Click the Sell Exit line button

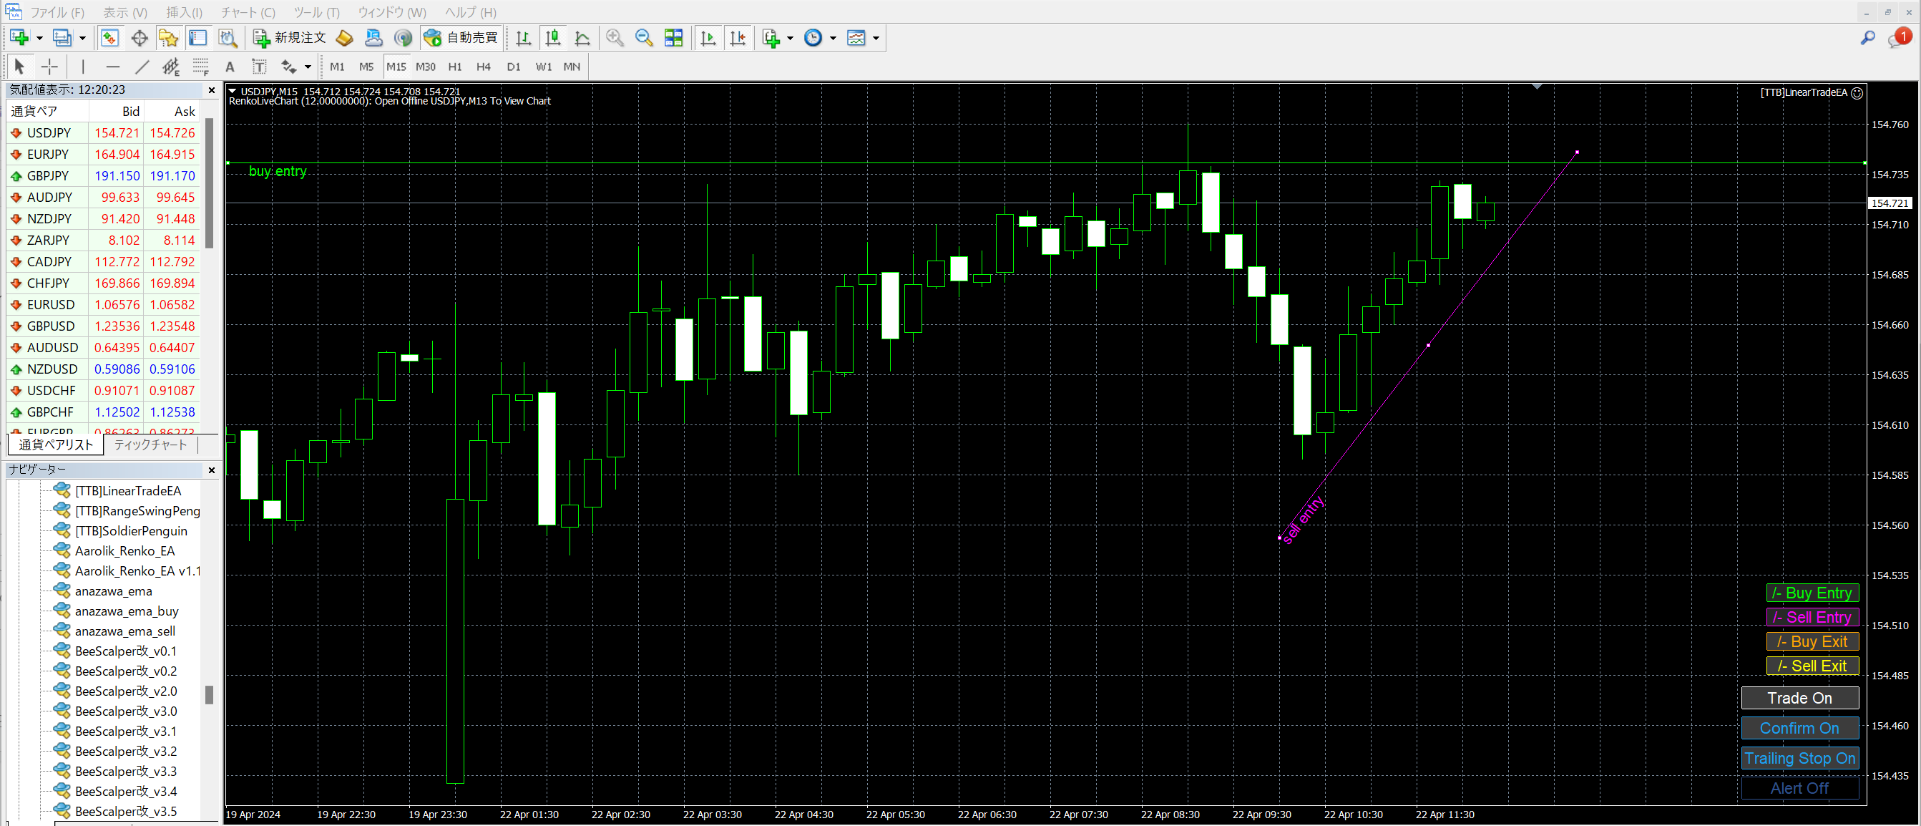1812,666
